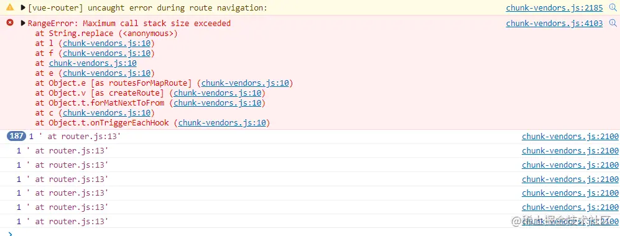The height and width of the screenshot is (236, 620).
Task: Open link in the routesForMapRoute frame
Action: click(x=245, y=83)
